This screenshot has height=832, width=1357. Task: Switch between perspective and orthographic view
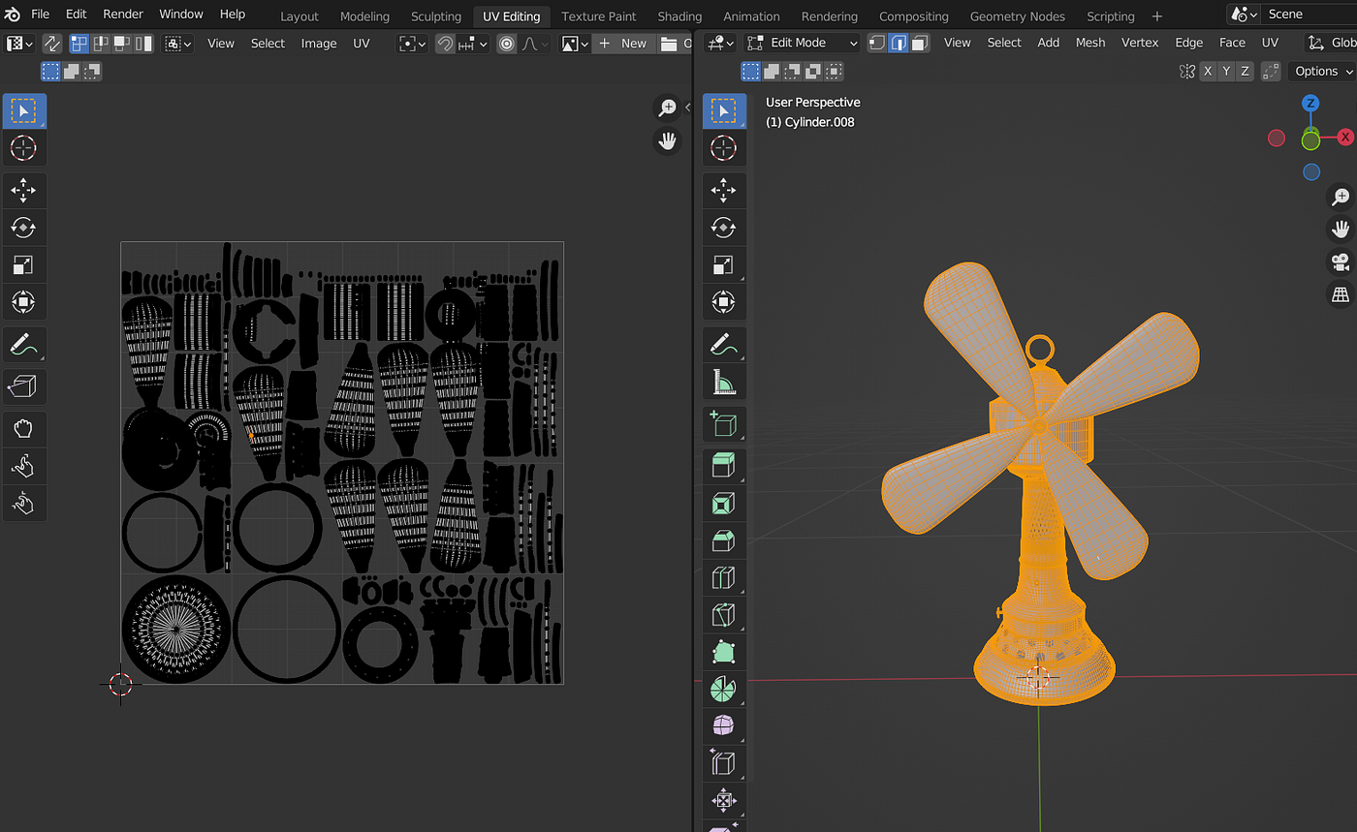(1341, 295)
